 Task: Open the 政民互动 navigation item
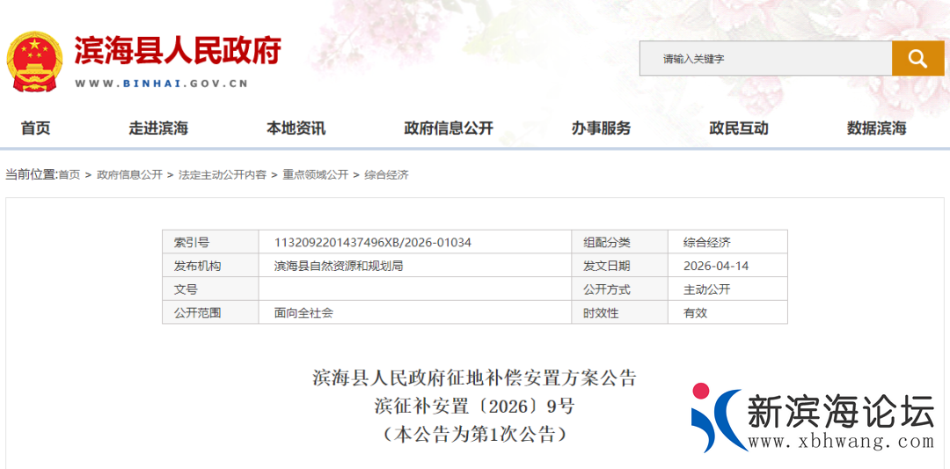click(x=739, y=128)
